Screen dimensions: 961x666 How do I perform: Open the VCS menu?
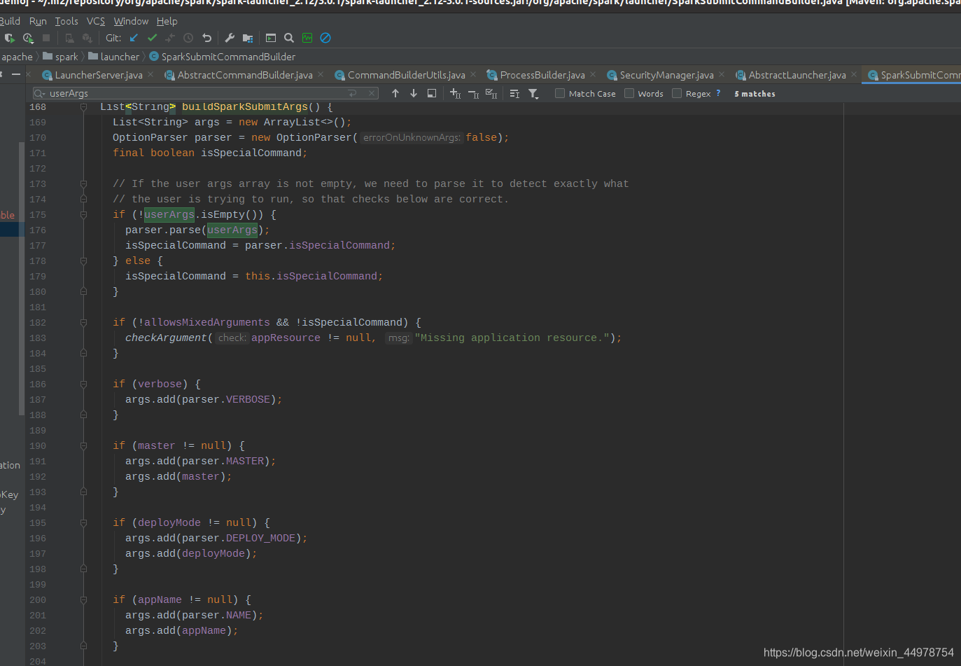click(x=96, y=21)
